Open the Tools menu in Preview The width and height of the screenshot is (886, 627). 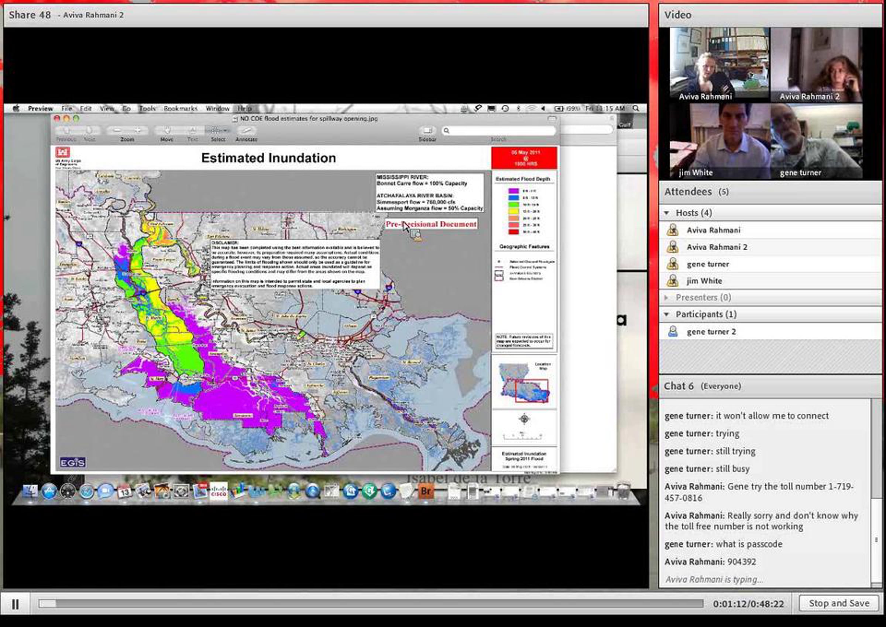[147, 108]
